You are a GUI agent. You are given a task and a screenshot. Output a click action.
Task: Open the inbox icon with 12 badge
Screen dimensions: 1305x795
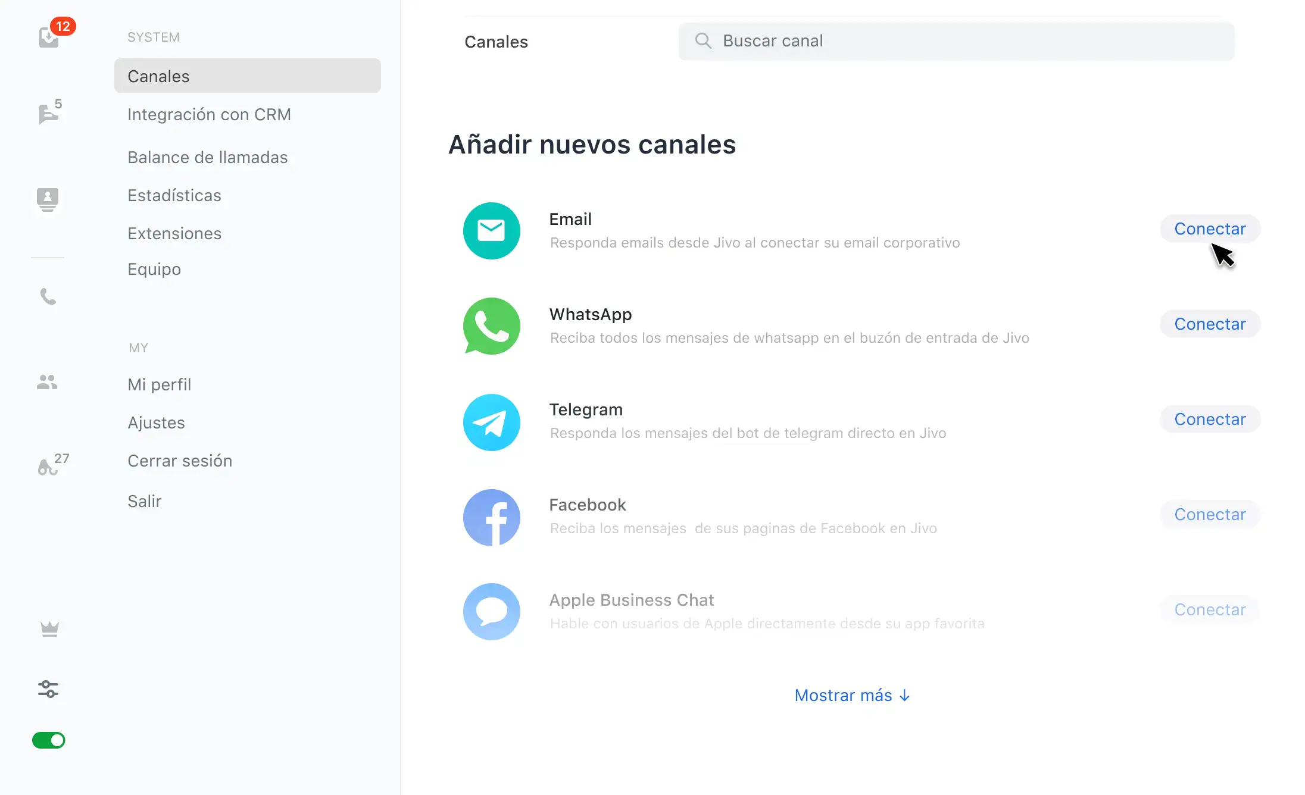click(49, 37)
